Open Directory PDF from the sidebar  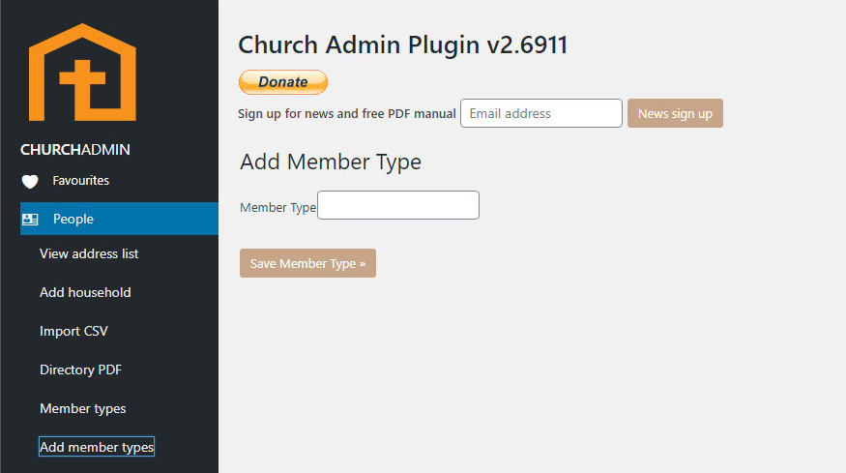pos(80,370)
